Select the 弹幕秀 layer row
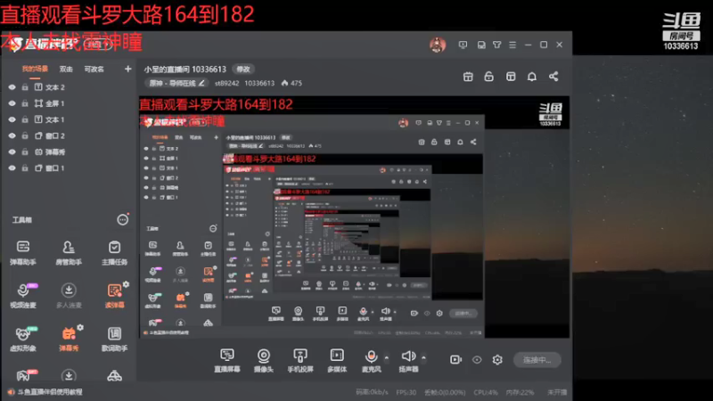The image size is (713, 401). 69,151
